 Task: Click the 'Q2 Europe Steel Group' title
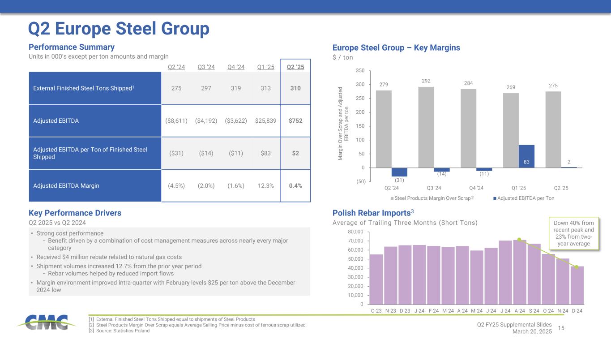tap(119, 29)
